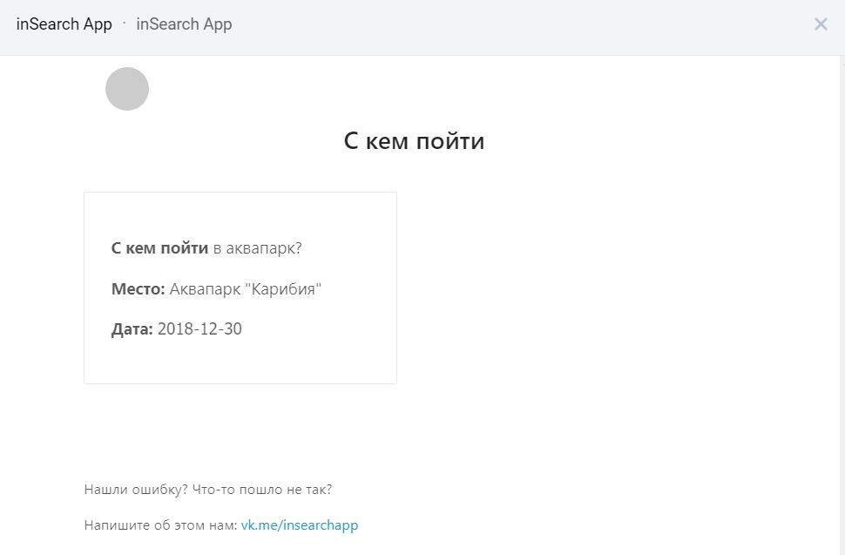Image resolution: width=845 pixels, height=555 pixels.
Task: Open the vk.me/insearchapp link
Action: 300,525
